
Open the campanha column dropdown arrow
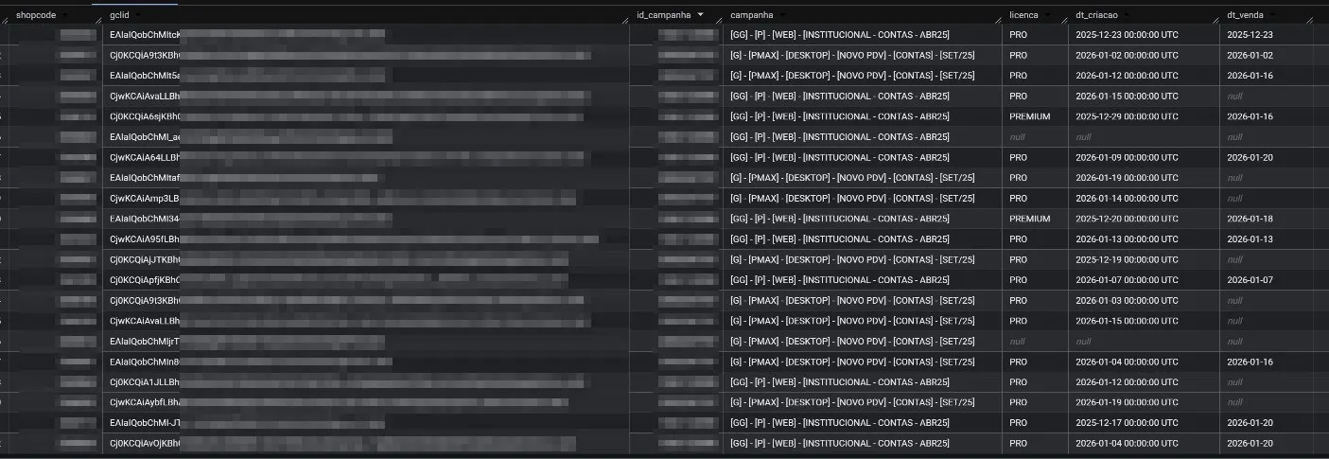click(x=781, y=15)
